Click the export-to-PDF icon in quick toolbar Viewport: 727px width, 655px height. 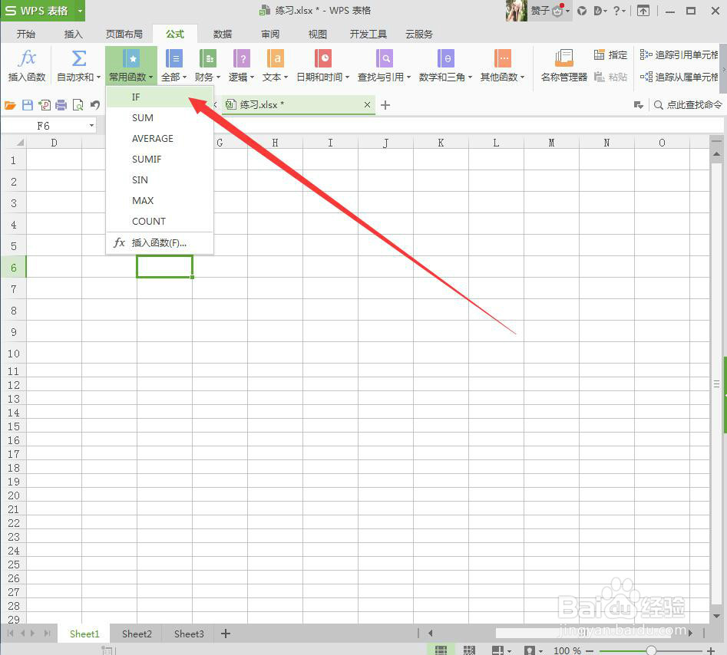(45, 105)
